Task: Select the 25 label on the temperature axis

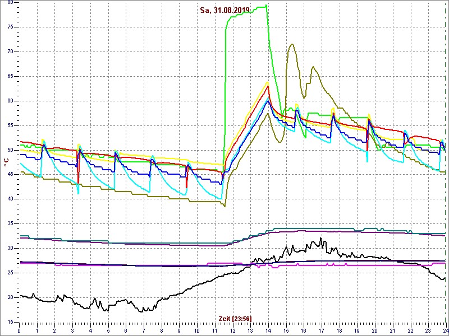Action: point(11,273)
